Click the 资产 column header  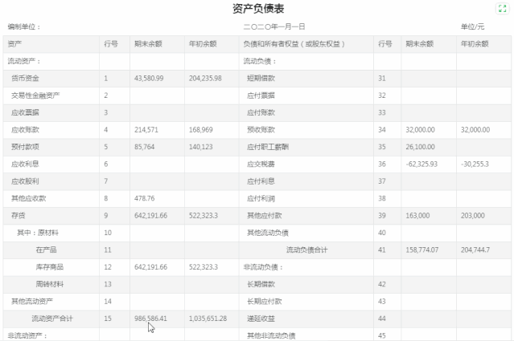point(14,44)
